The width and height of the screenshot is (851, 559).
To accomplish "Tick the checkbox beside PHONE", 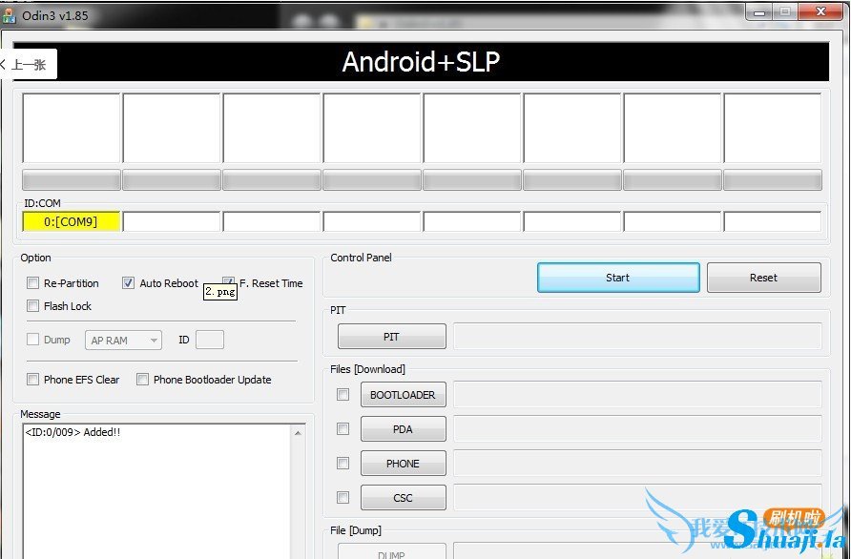I will 343,463.
